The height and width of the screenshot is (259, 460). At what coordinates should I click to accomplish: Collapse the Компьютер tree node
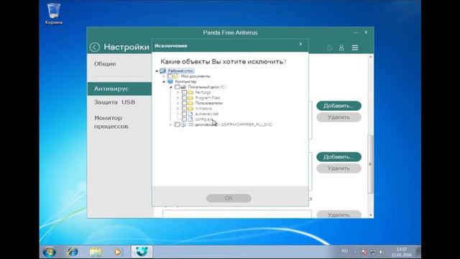point(164,81)
